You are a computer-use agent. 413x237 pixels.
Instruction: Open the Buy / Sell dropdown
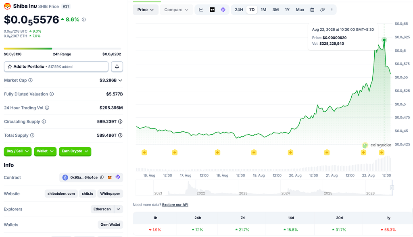click(18, 151)
